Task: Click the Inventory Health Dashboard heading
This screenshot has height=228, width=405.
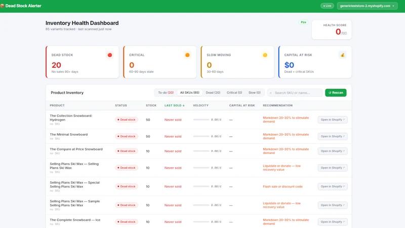Action: (82, 23)
